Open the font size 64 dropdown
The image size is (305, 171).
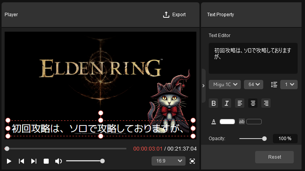tap(254, 85)
